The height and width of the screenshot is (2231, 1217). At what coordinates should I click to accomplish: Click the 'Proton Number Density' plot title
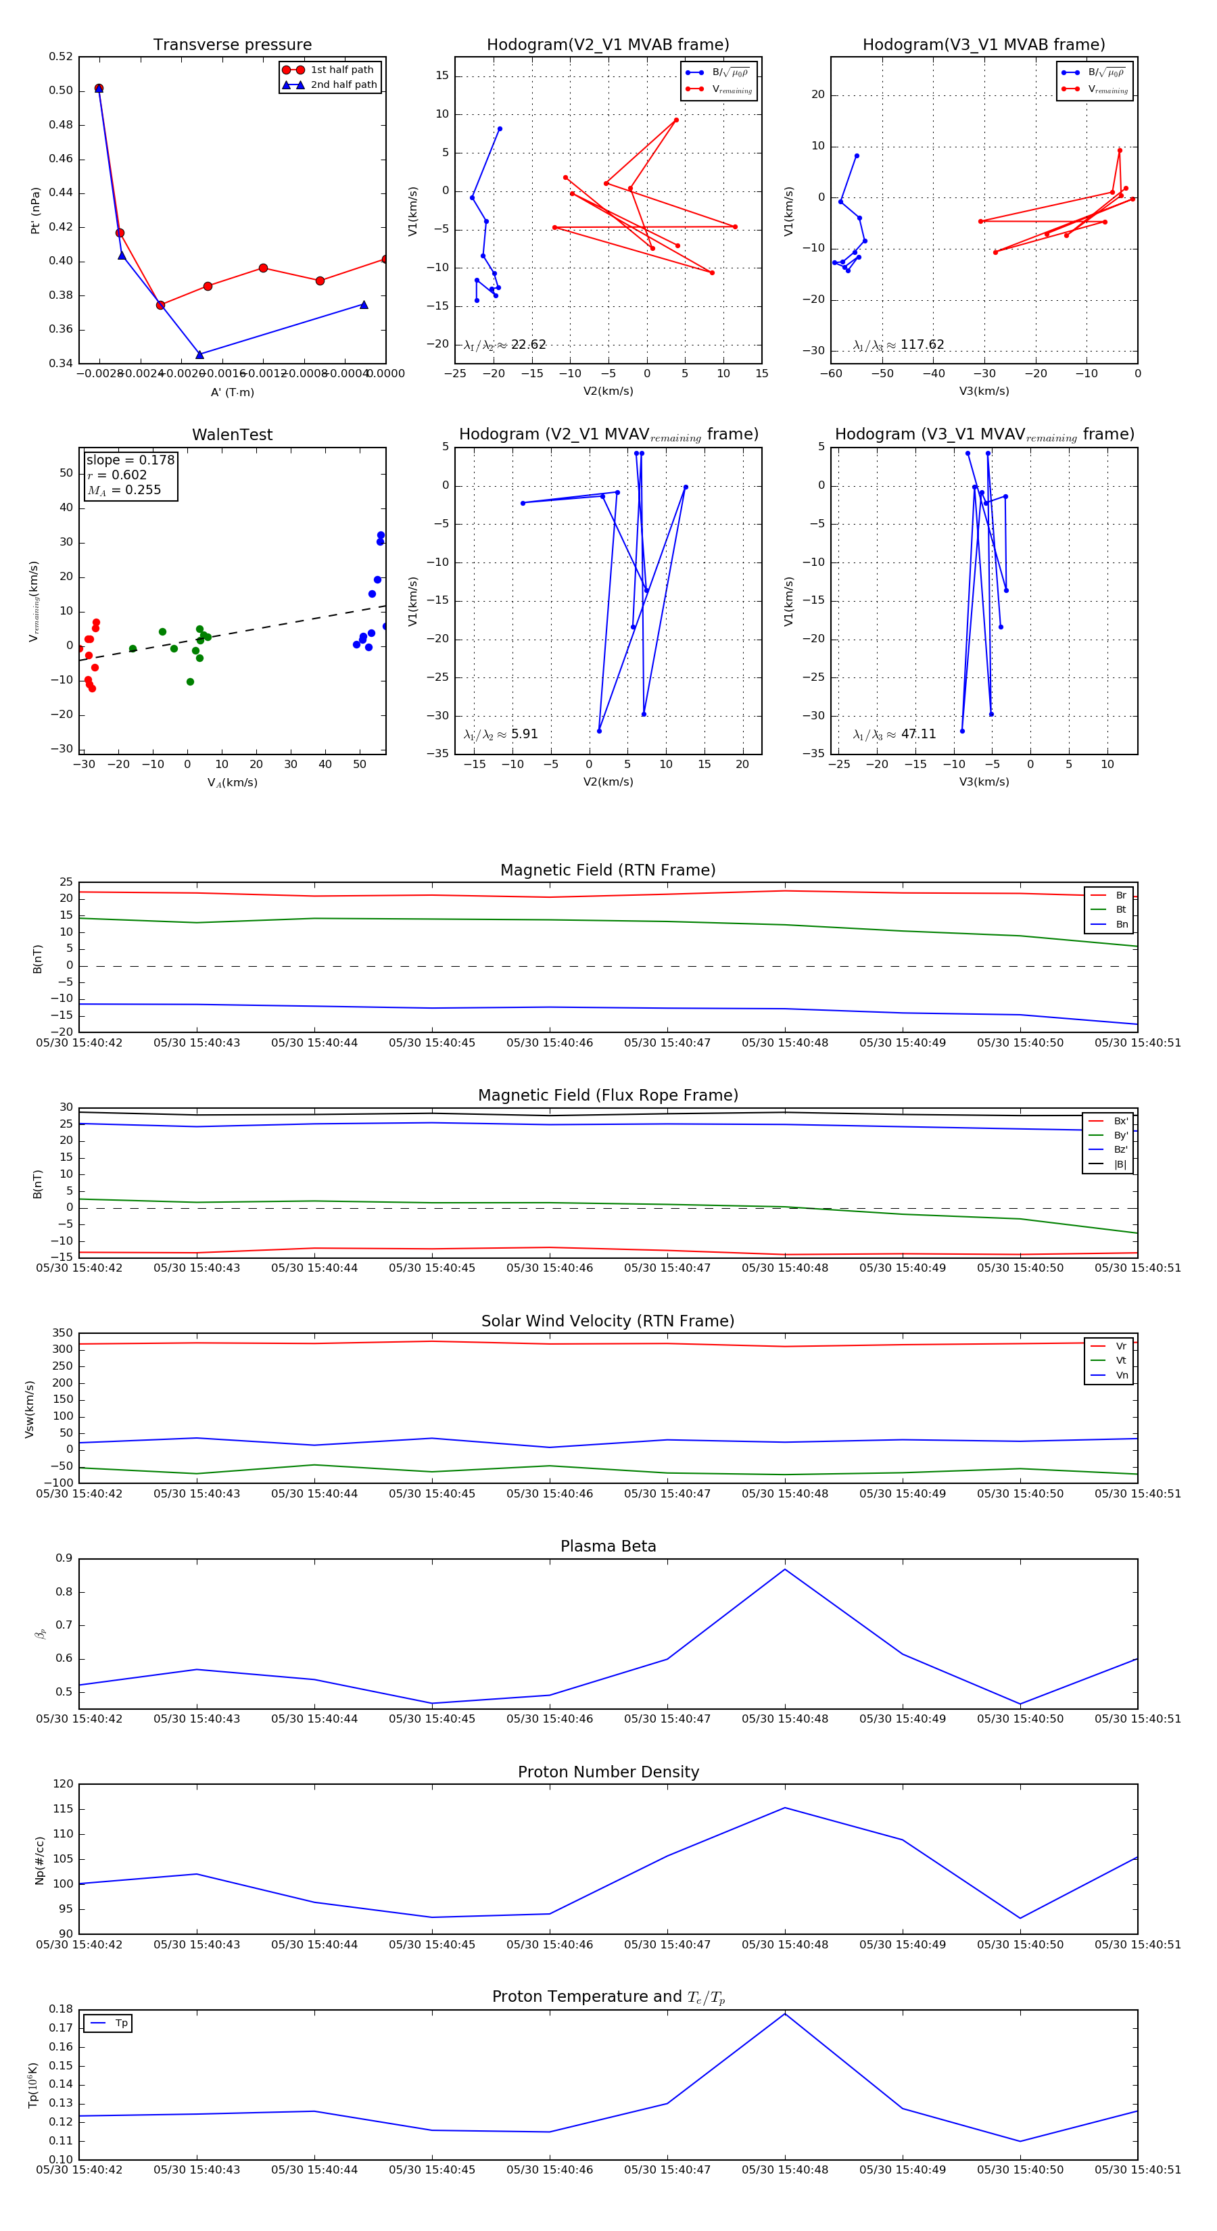tap(608, 1772)
